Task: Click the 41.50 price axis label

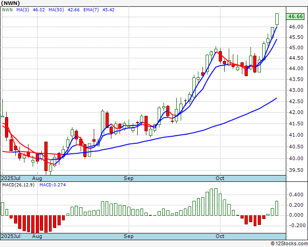Action: [296, 124]
